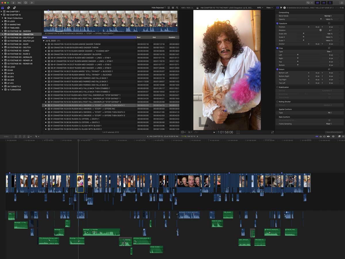
Task: Open the video inspector filmstrip icon
Action: point(278,8)
